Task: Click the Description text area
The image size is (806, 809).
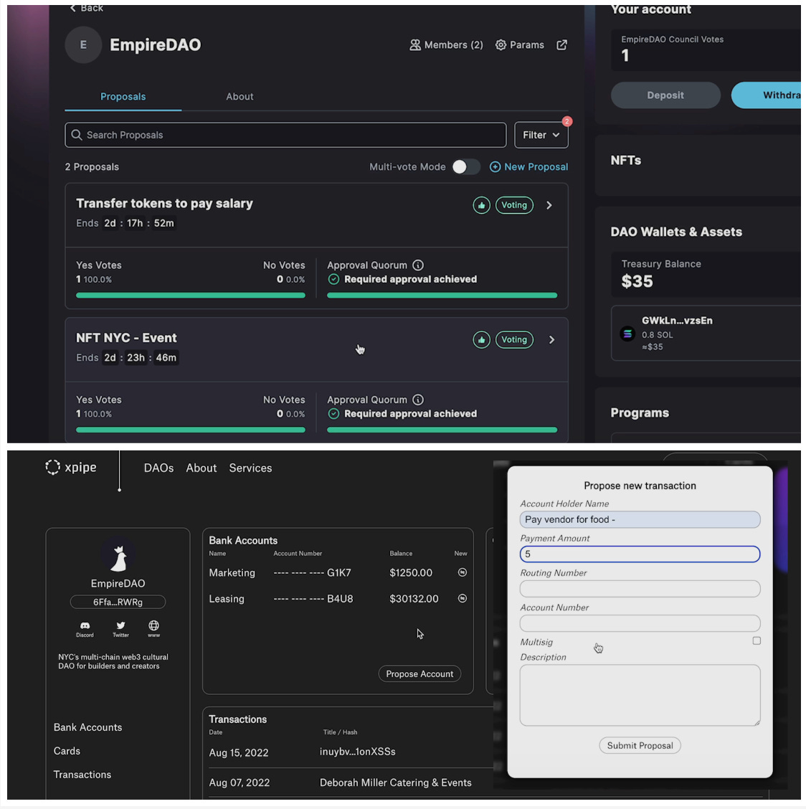Action: pyautogui.click(x=640, y=695)
